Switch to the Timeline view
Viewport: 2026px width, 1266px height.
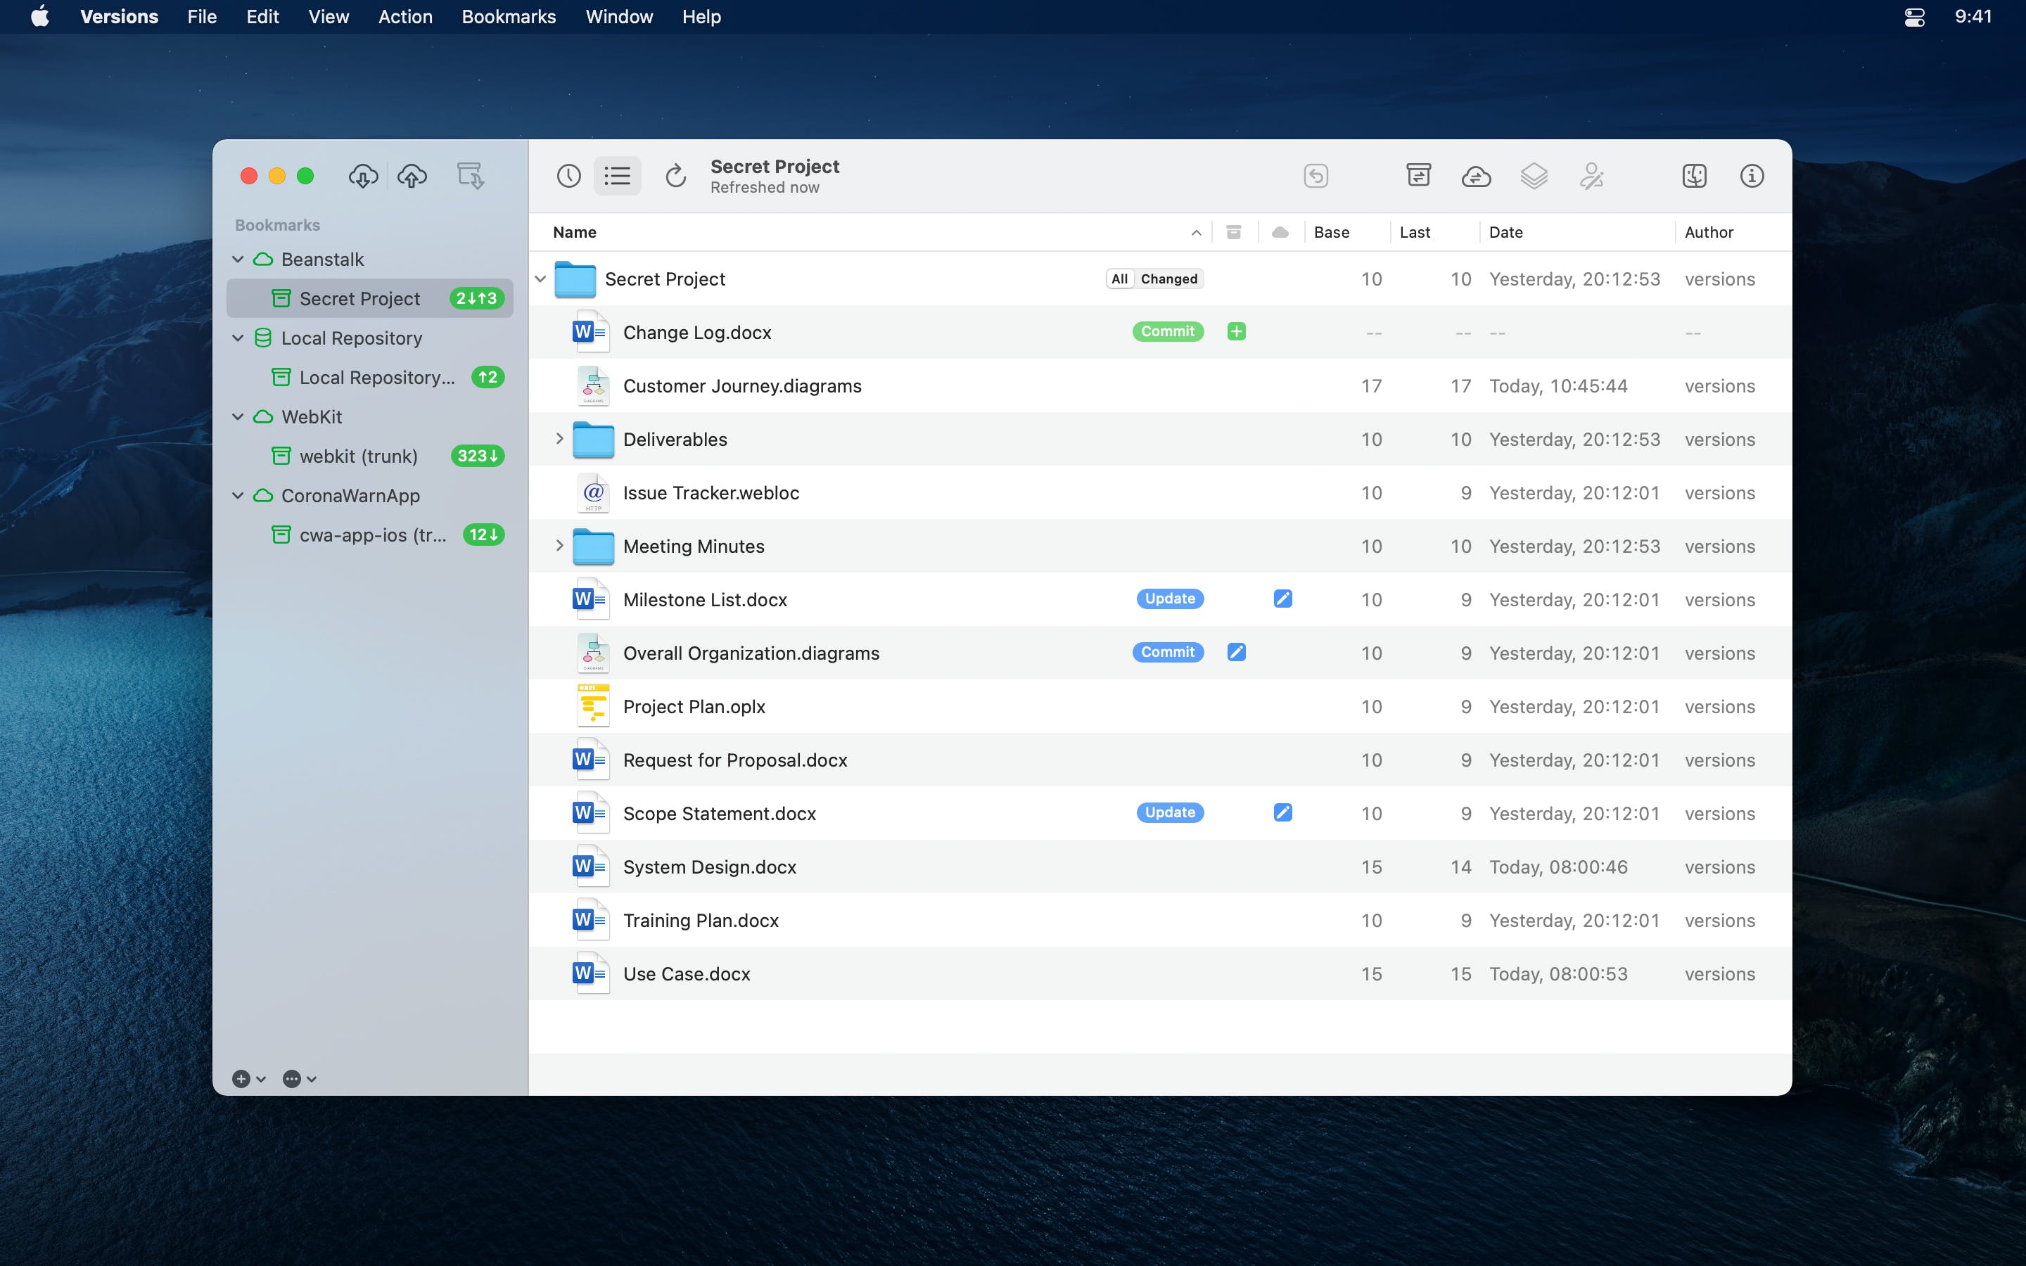pos(569,176)
